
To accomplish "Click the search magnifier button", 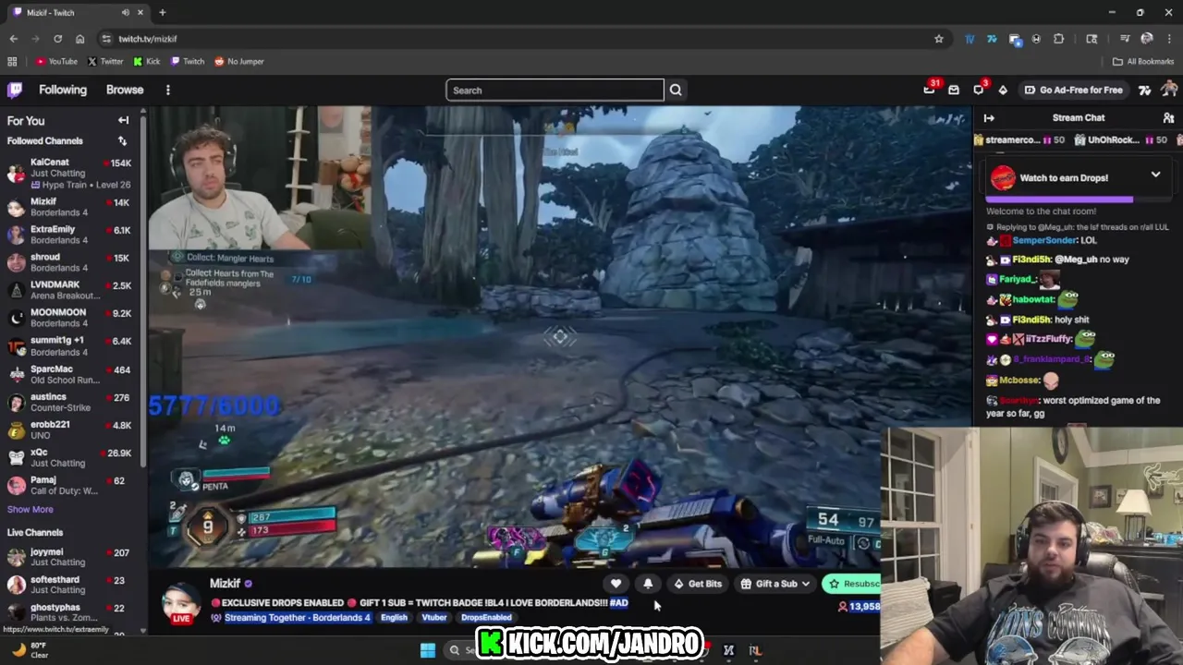I will coord(676,90).
